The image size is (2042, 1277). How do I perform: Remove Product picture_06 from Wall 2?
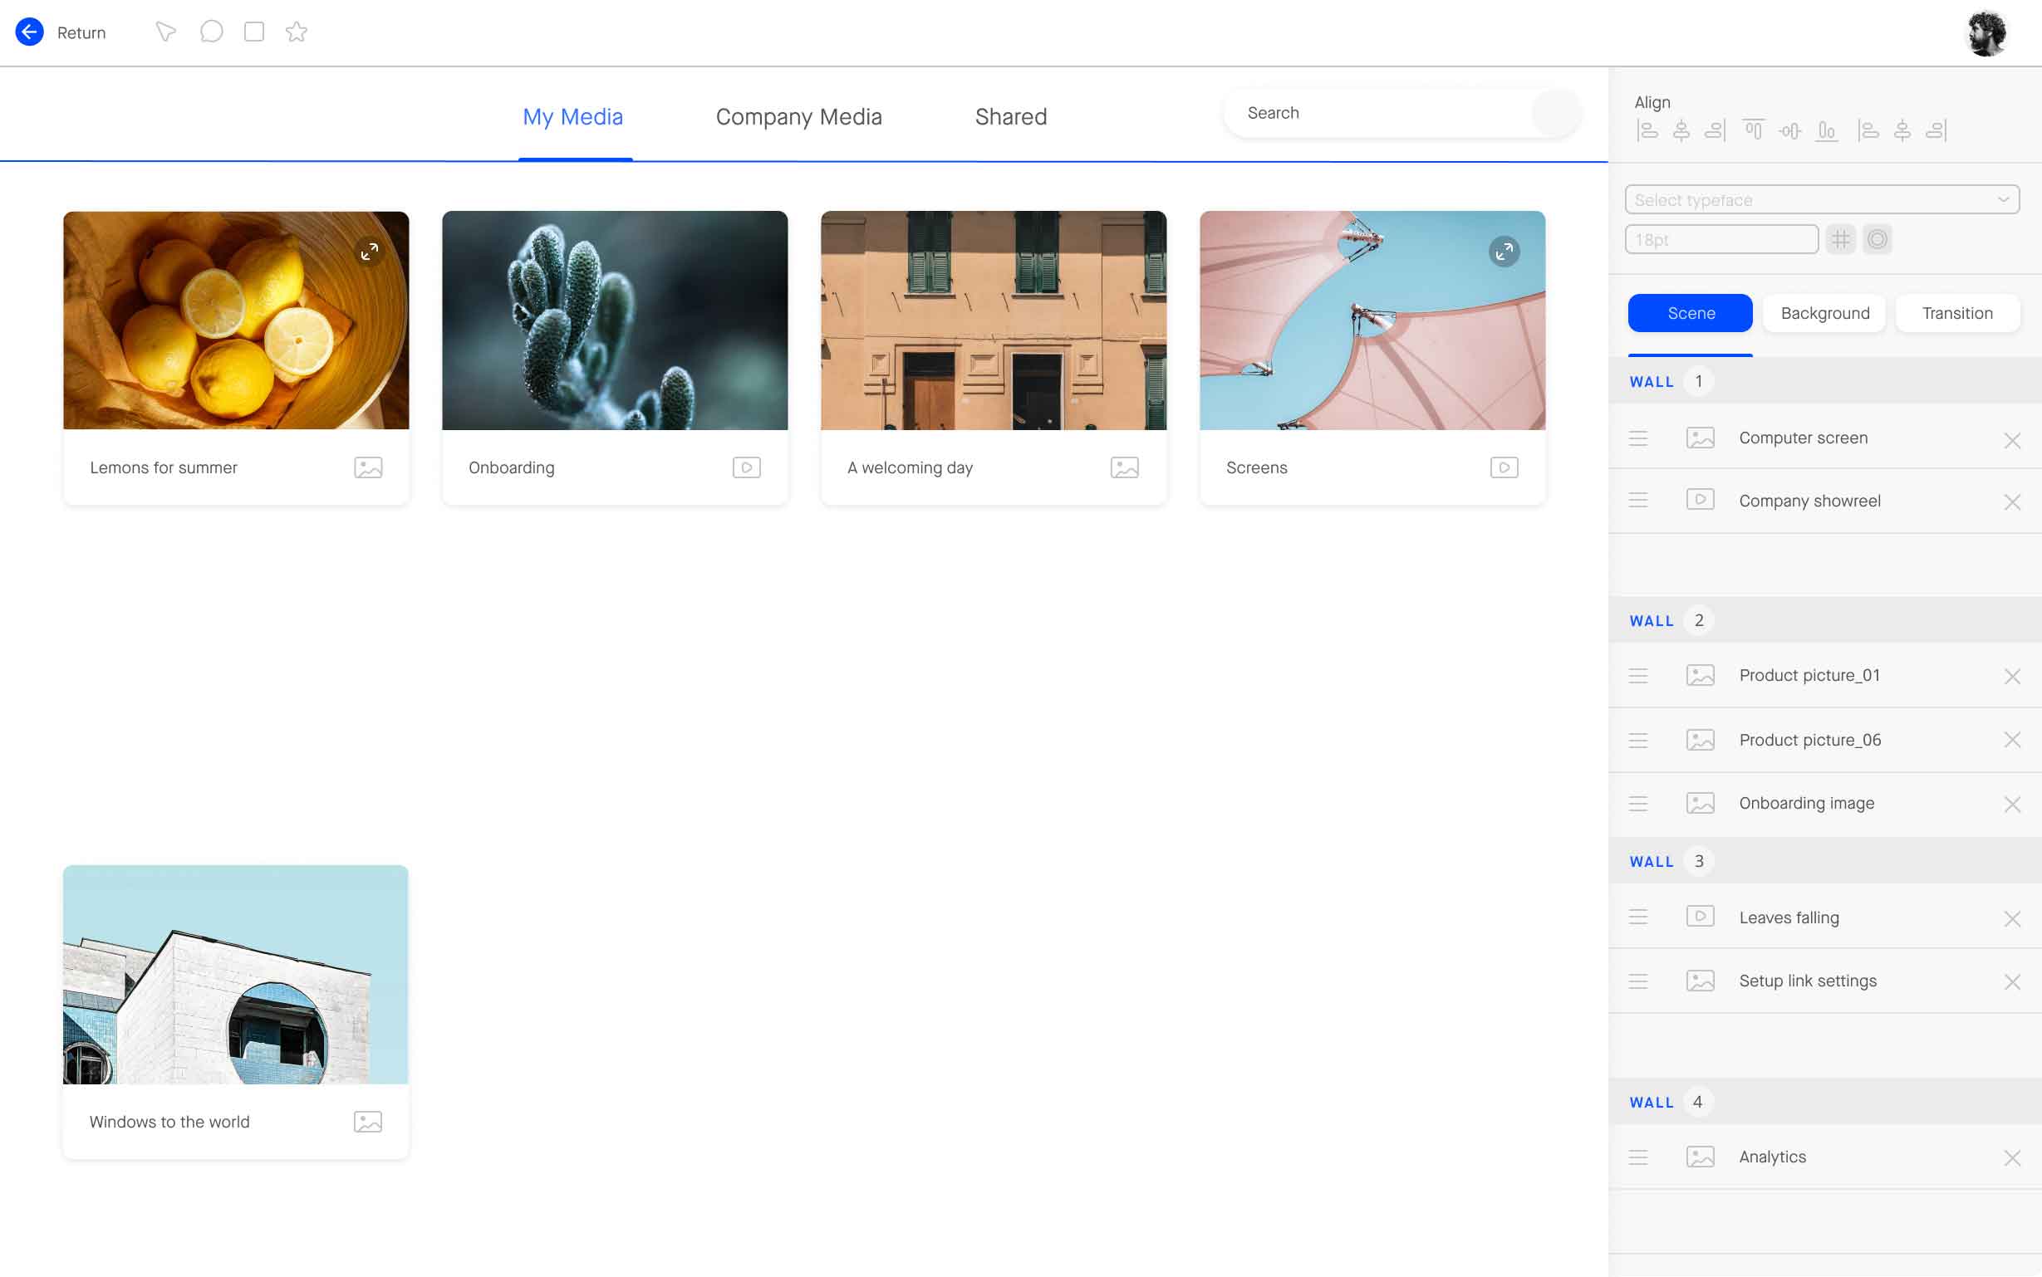point(2011,740)
